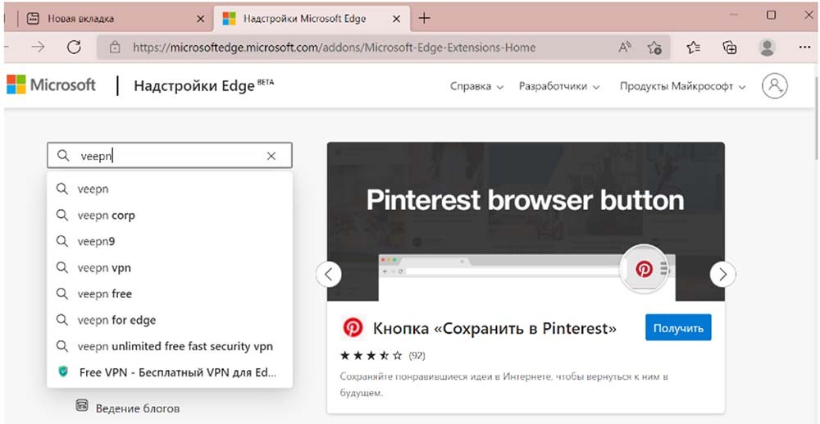
Task: Click the blogging category icon
Action: pyautogui.click(x=81, y=406)
